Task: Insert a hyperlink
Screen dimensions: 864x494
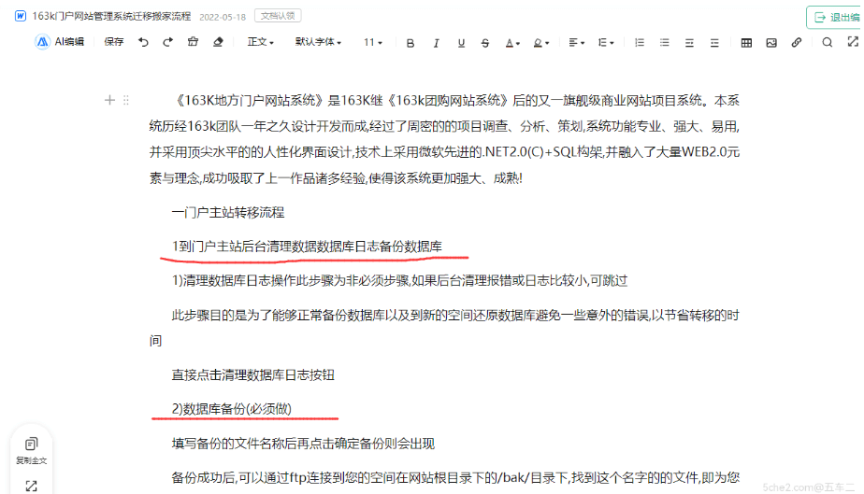Action: pos(797,42)
